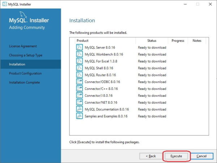Click the Connector/J 8.0.16 icon

coord(80,95)
